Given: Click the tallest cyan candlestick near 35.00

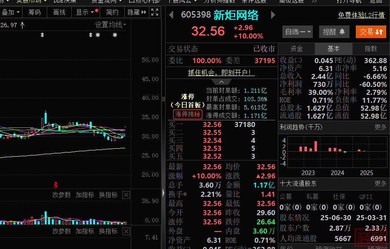Looking at the screenshot, I should pyautogui.click(x=45, y=117).
